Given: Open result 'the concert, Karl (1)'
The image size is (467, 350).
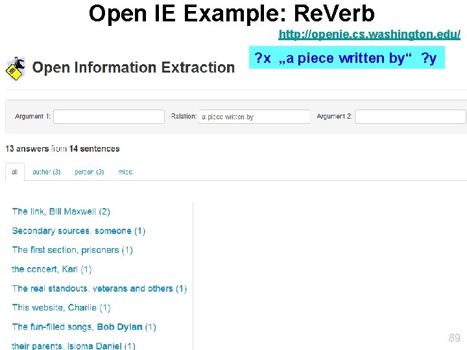Looking at the screenshot, I should (51, 270).
